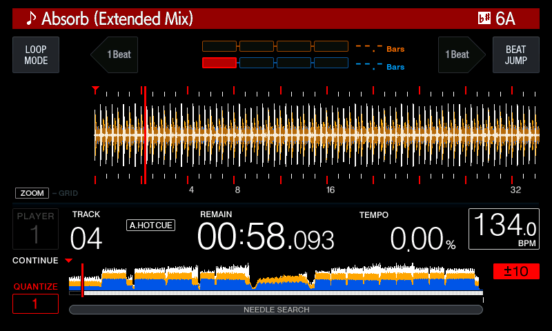Tap the quantize value 1 box

[x=36, y=303]
